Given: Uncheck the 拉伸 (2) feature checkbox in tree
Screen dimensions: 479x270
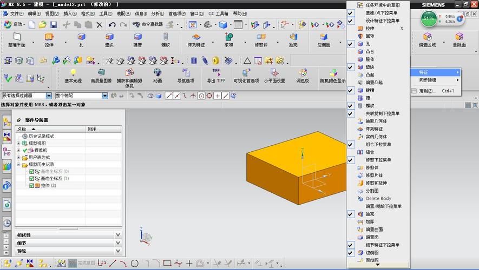Looking at the screenshot, I should click(x=31, y=185).
